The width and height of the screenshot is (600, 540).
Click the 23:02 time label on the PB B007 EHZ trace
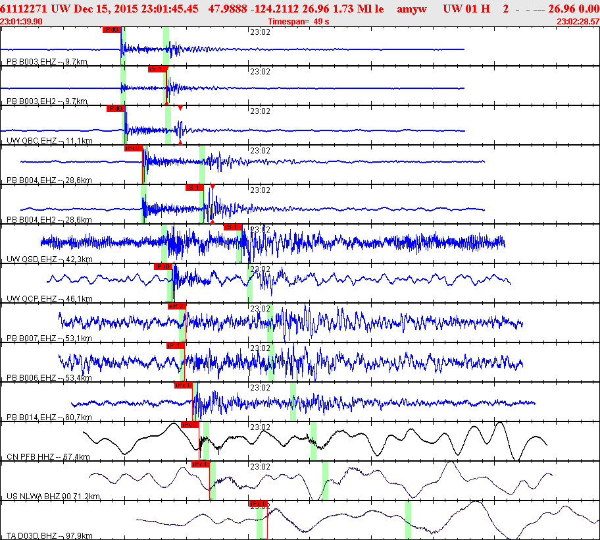[x=261, y=309]
